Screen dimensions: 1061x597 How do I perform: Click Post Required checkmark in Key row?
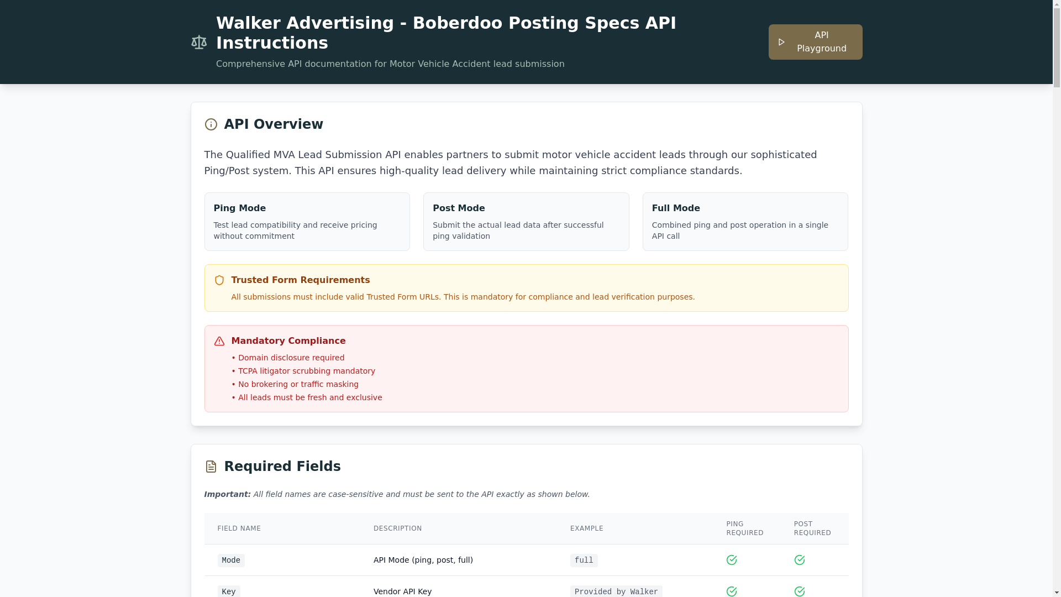(x=800, y=591)
